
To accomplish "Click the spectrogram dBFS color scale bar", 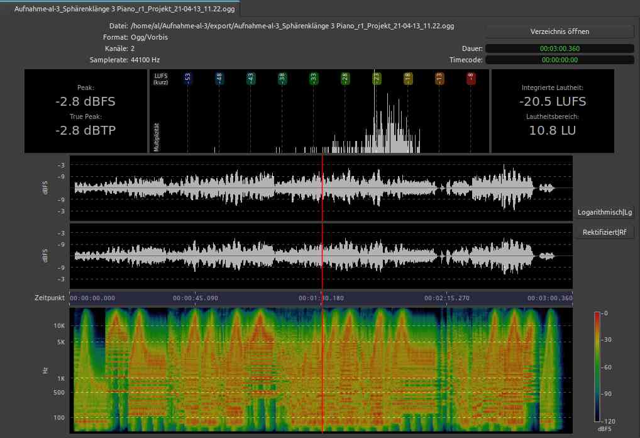I will tap(597, 366).
